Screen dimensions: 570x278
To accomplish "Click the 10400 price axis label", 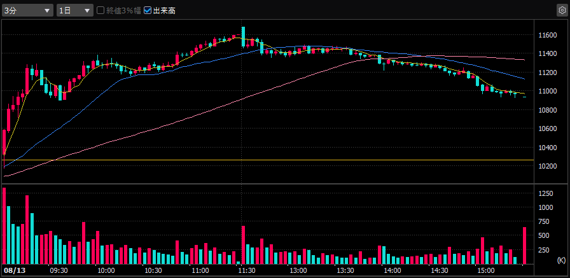I will pos(548,148).
